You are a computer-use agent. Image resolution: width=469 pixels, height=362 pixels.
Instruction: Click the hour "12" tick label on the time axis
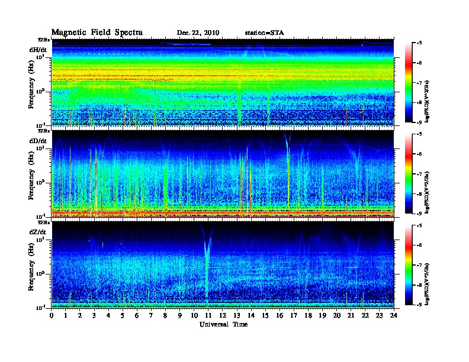coord(223,315)
